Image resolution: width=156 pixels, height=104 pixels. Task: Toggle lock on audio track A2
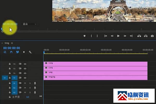(10, 88)
